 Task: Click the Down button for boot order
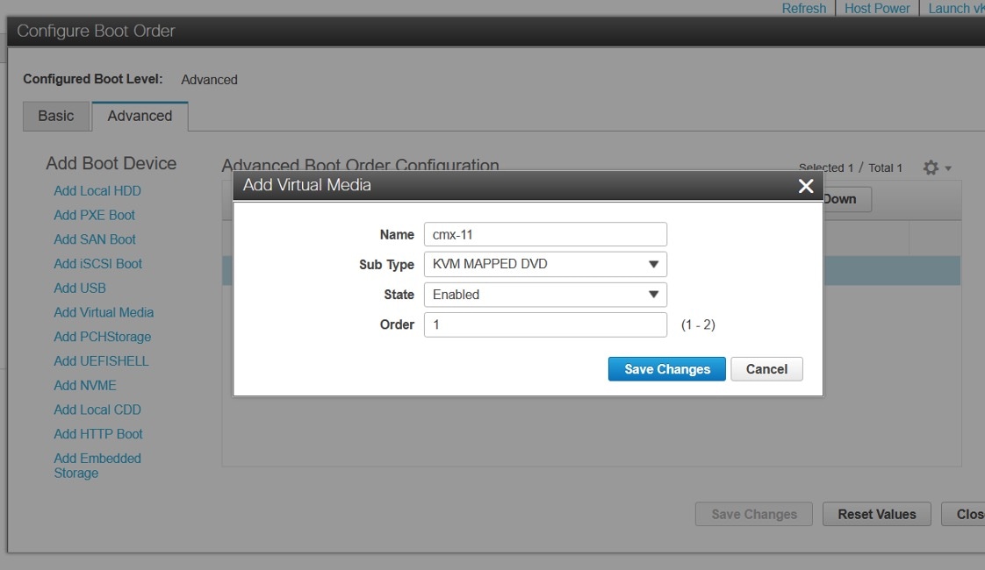842,199
